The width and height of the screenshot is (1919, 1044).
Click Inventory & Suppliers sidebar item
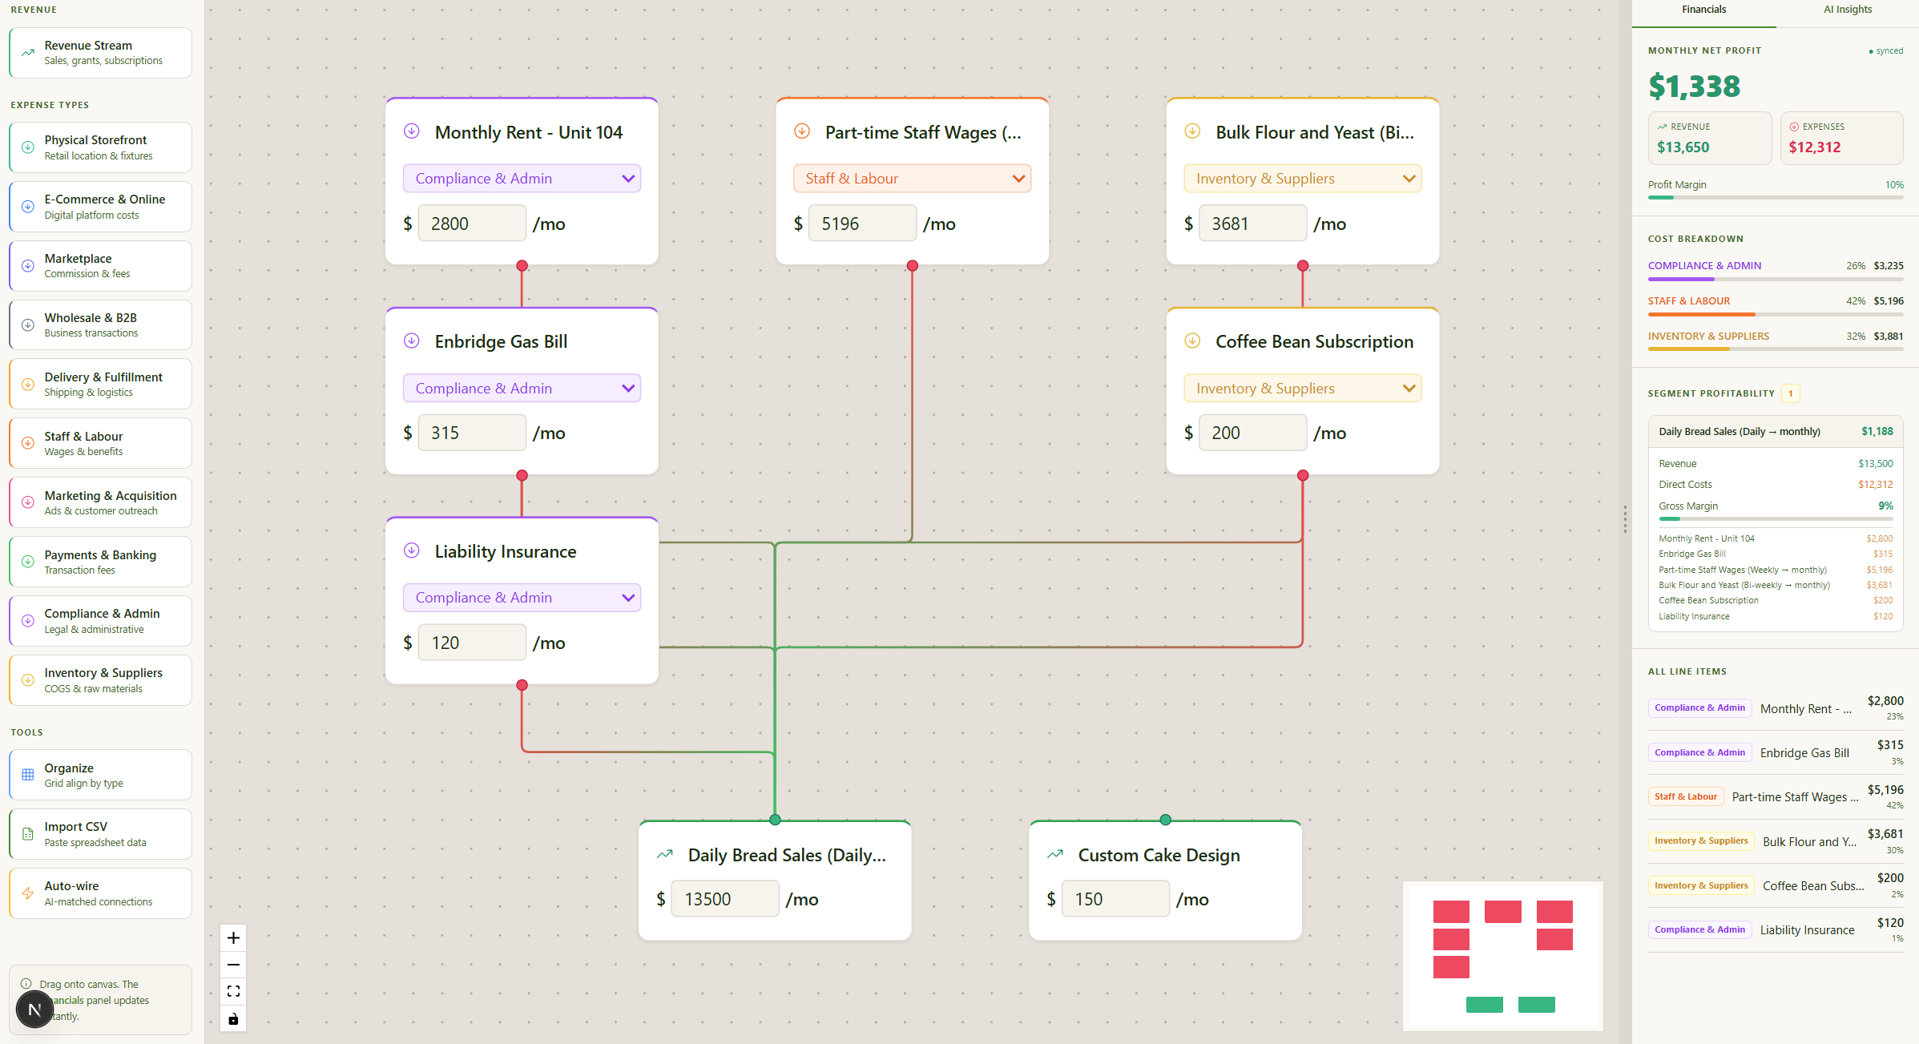click(100, 680)
